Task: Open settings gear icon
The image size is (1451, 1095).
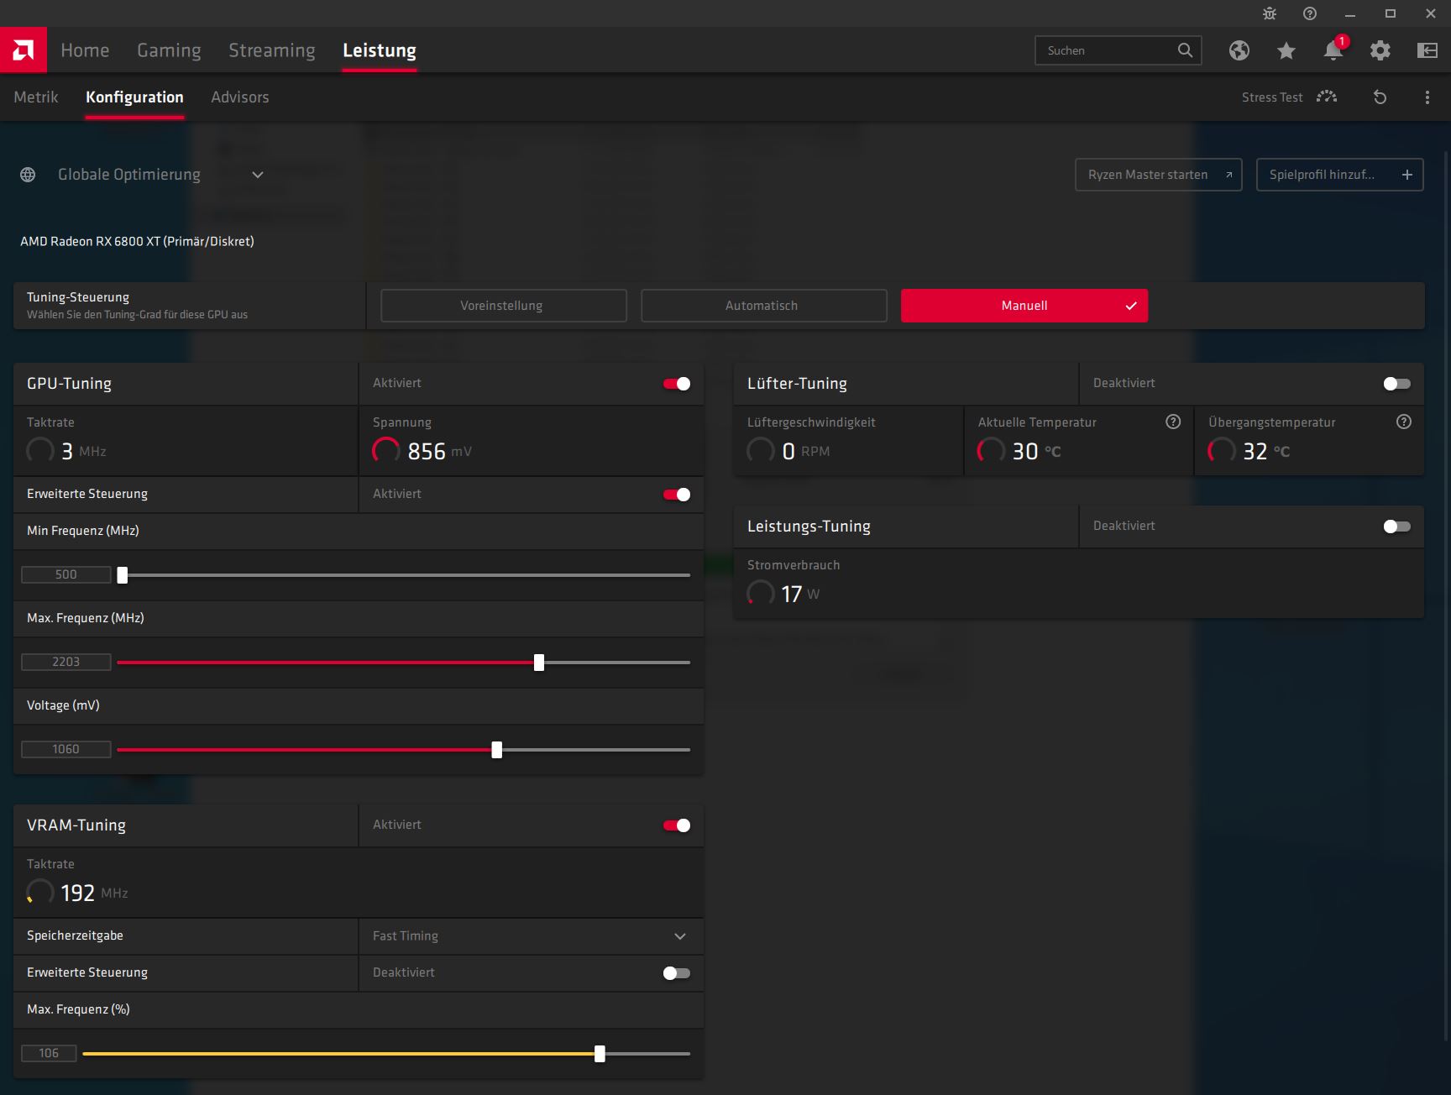Action: (1380, 50)
